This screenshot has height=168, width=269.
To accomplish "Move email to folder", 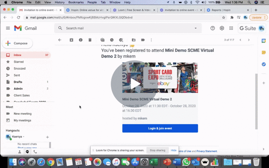I will 134,40.
